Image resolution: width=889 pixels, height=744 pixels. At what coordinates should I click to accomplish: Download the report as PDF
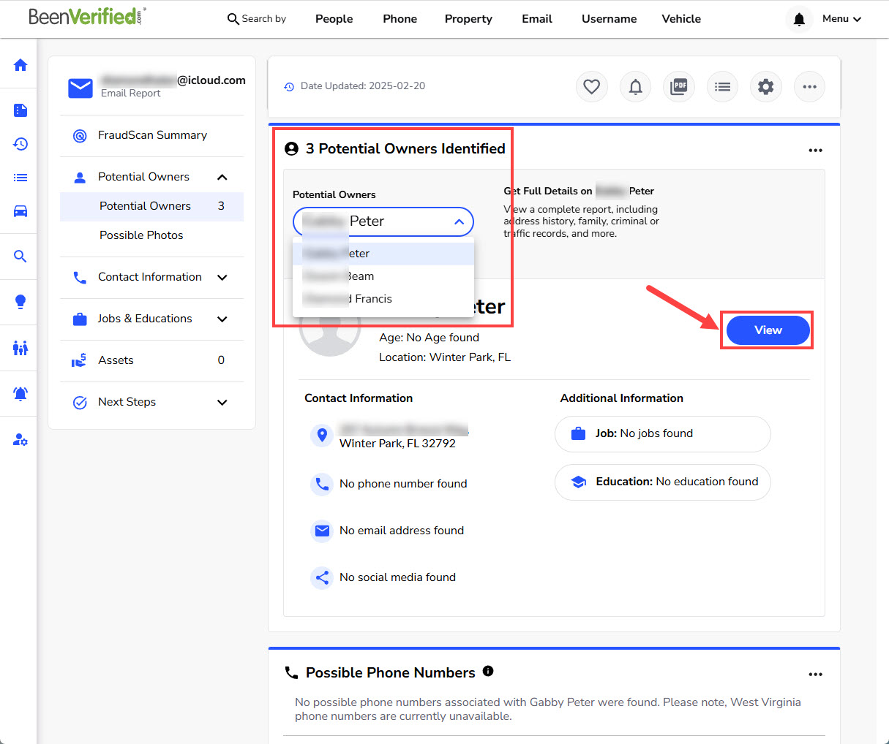[x=679, y=87]
